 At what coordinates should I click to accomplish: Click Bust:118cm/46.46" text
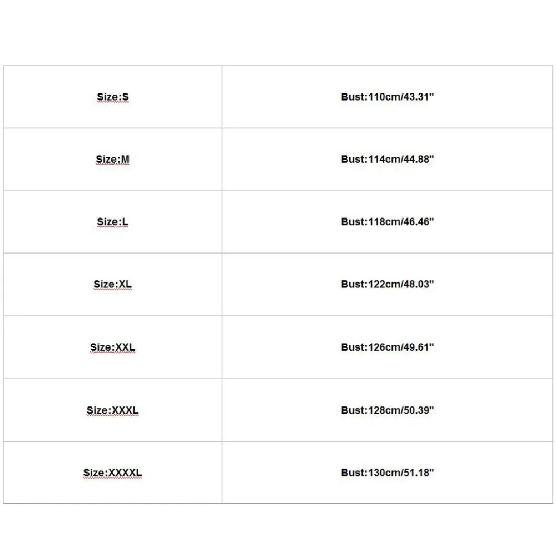[x=388, y=222]
